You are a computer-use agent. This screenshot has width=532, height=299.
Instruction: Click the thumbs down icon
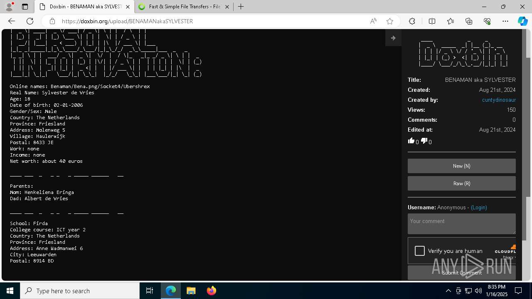(424, 141)
